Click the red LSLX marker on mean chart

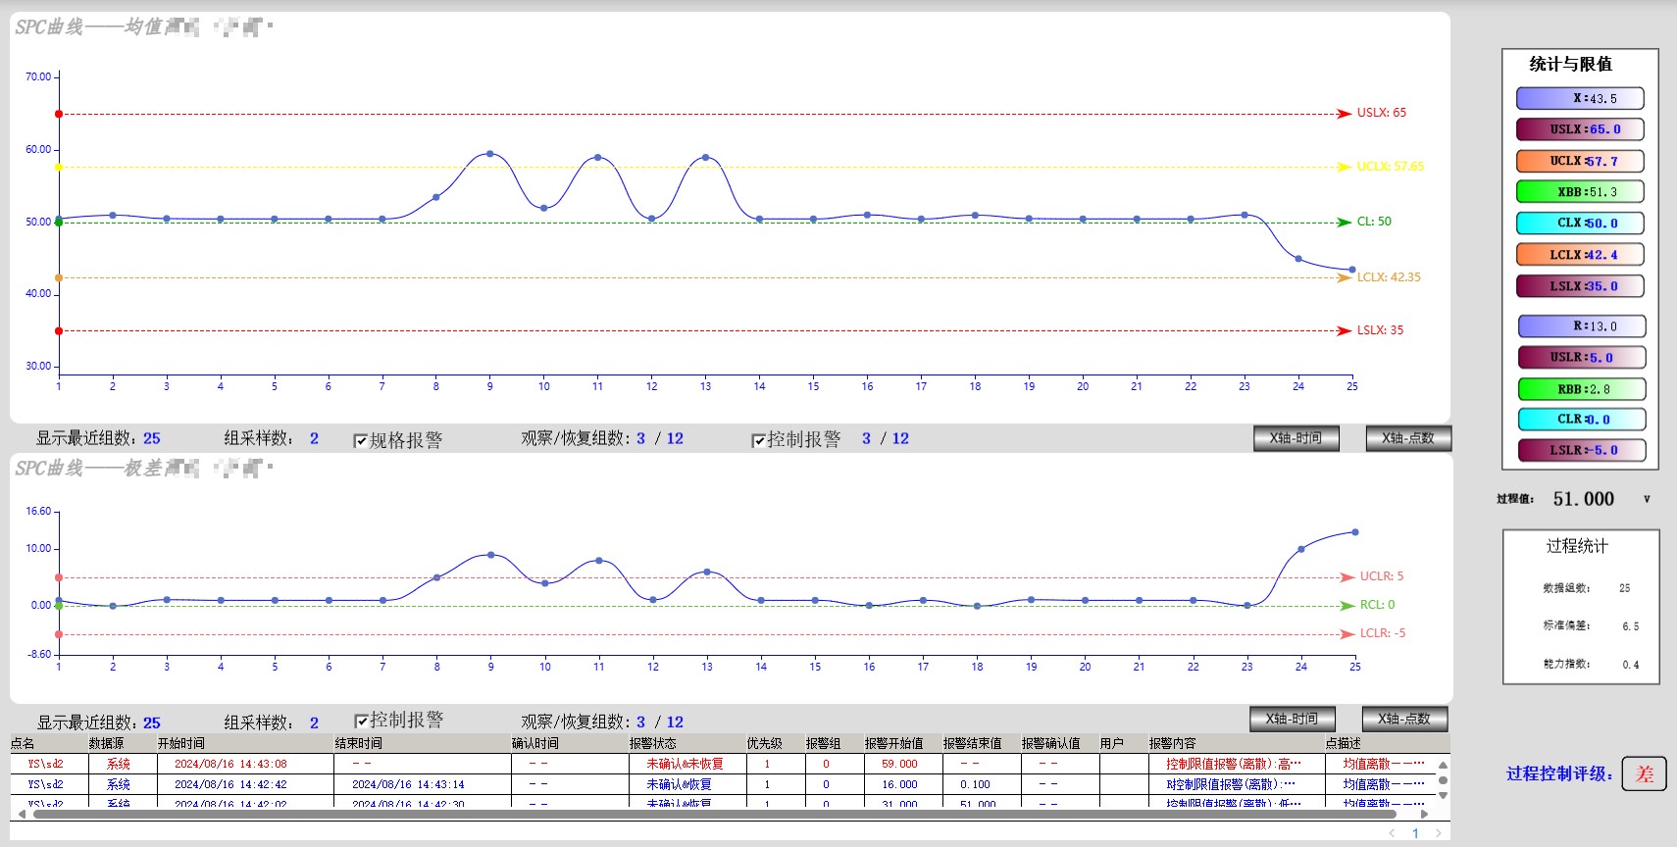(59, 331)
